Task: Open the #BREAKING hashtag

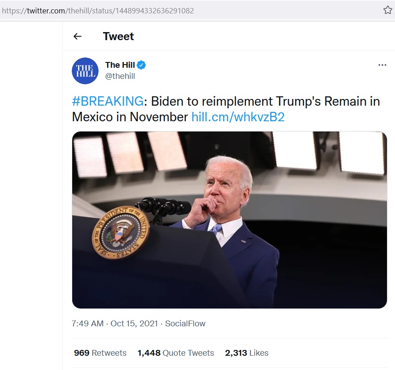Action: (x=107, y=102)
